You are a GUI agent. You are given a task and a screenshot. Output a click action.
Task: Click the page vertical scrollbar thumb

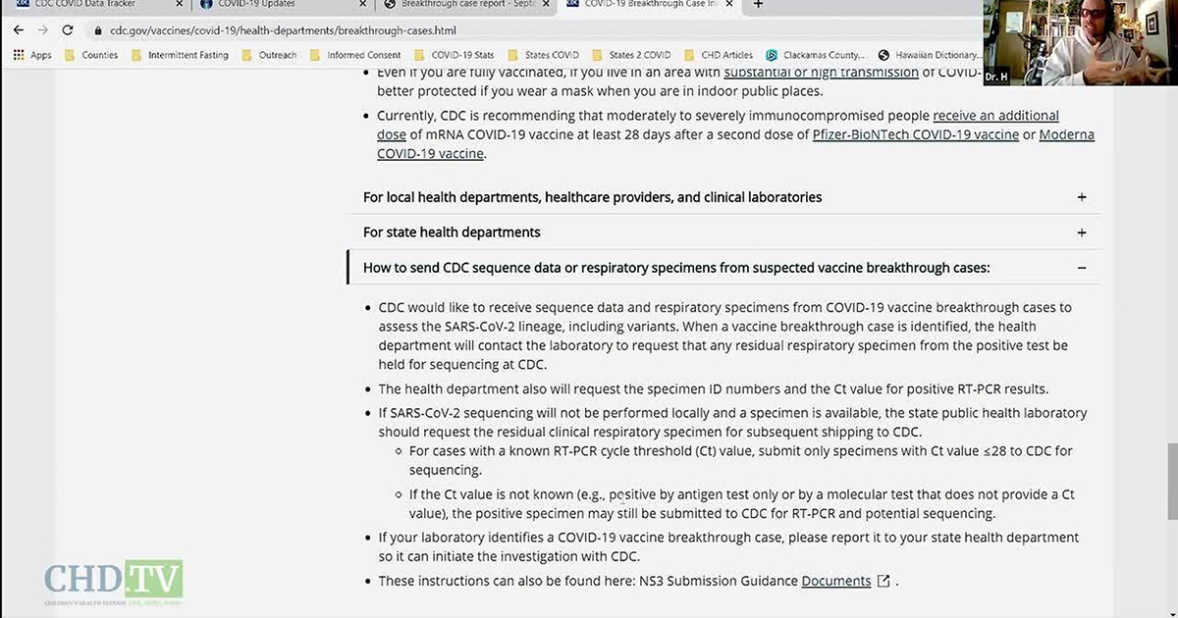pos(1170,483)
